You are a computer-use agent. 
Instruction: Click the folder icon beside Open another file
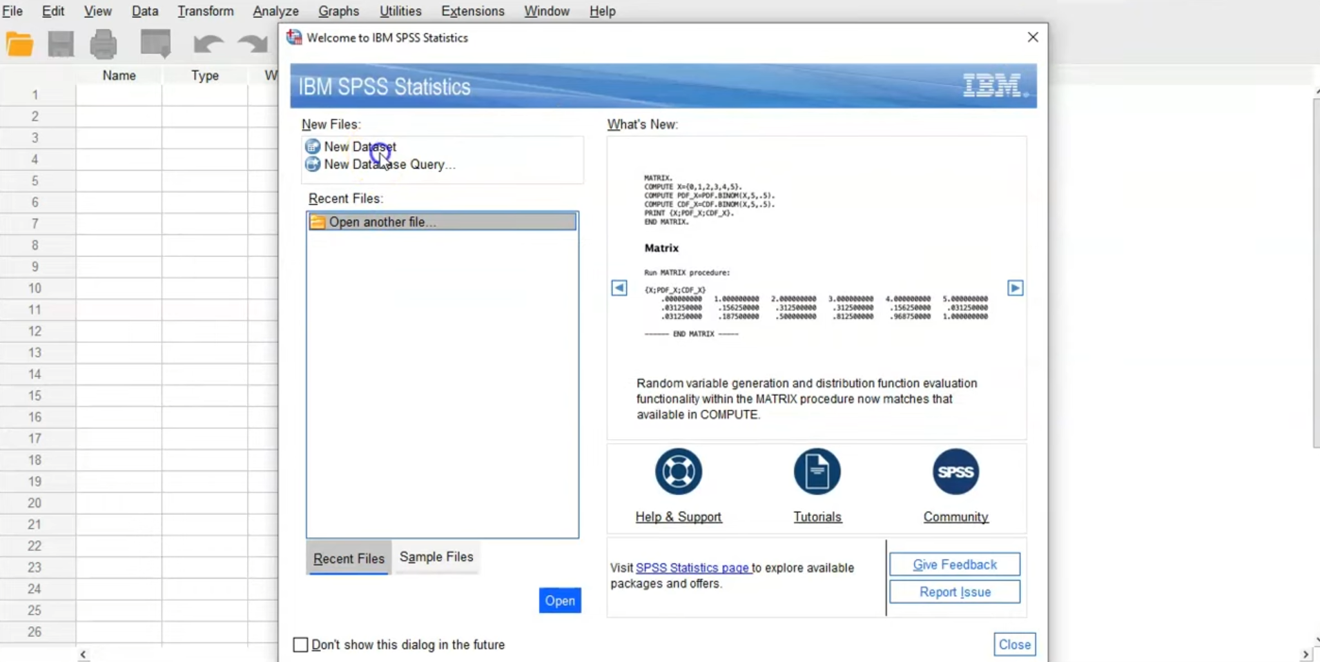318,222
